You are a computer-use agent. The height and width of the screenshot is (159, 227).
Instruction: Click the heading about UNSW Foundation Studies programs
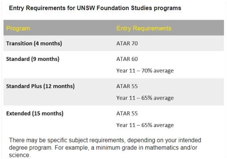[x=95, y=8]
